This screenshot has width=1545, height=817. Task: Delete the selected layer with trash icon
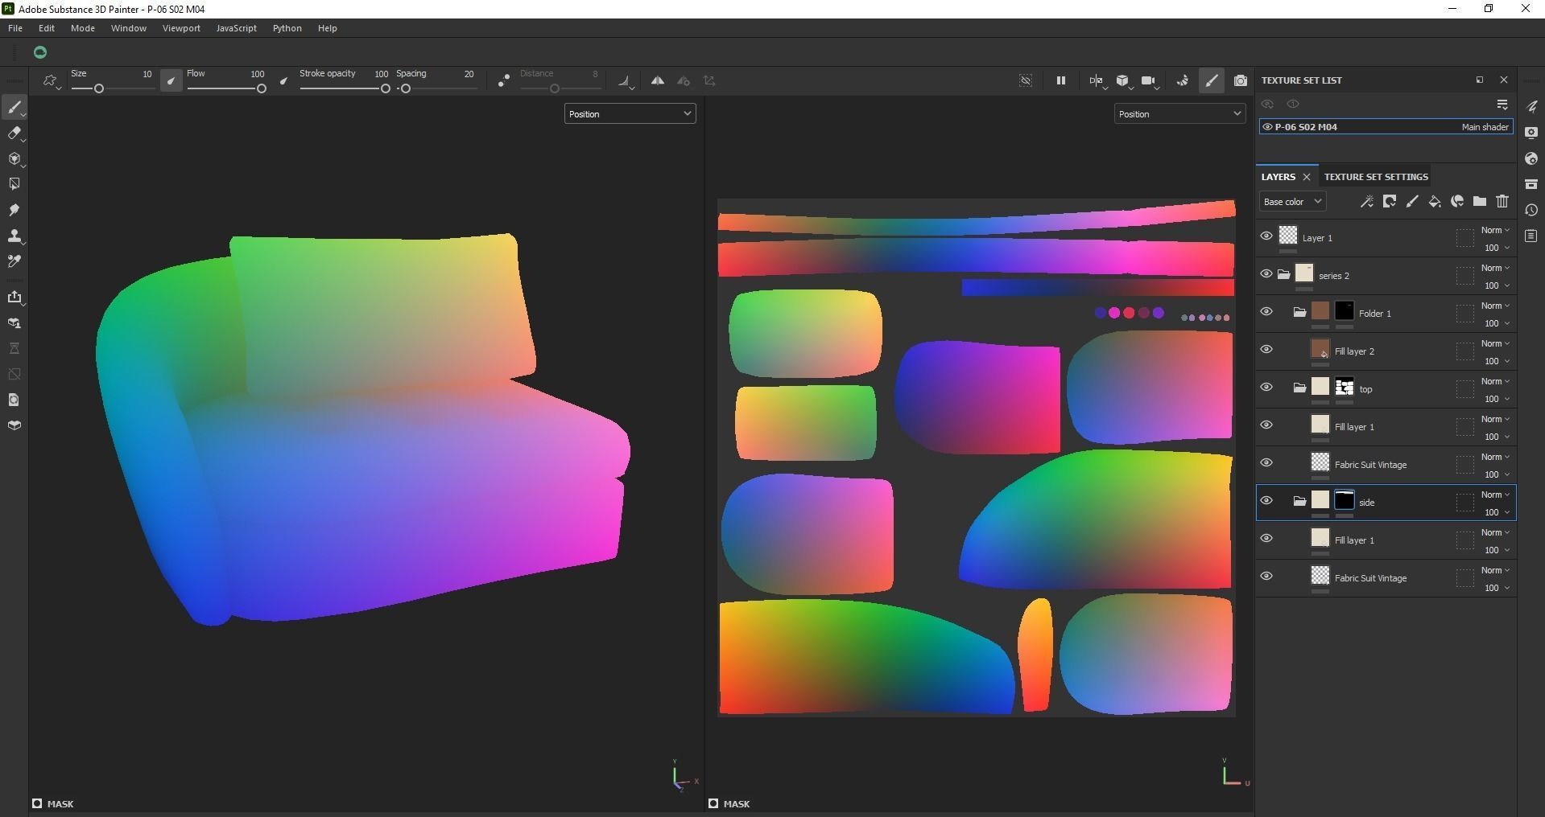(1502, 202)
